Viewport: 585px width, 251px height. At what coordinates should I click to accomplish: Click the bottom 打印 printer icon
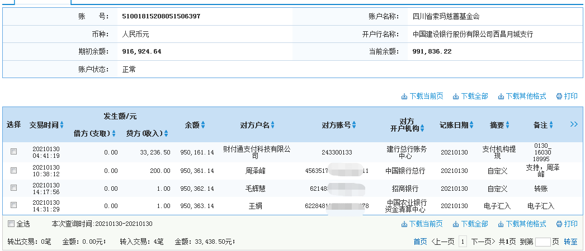point(559,224)
